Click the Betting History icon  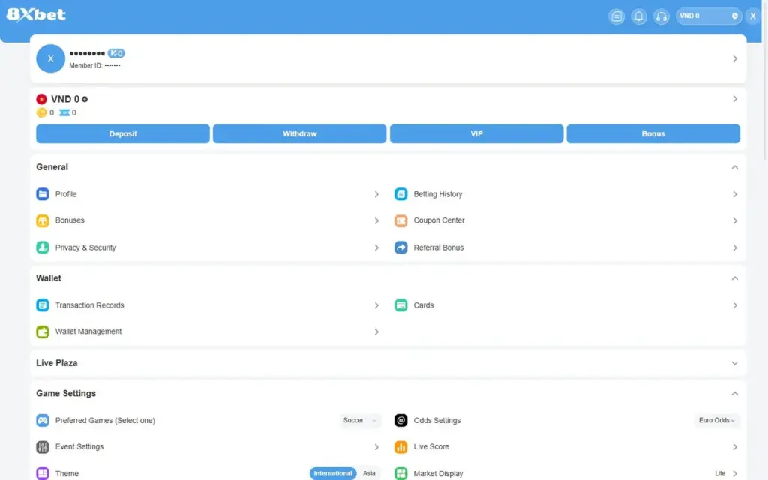click(400, 194)
